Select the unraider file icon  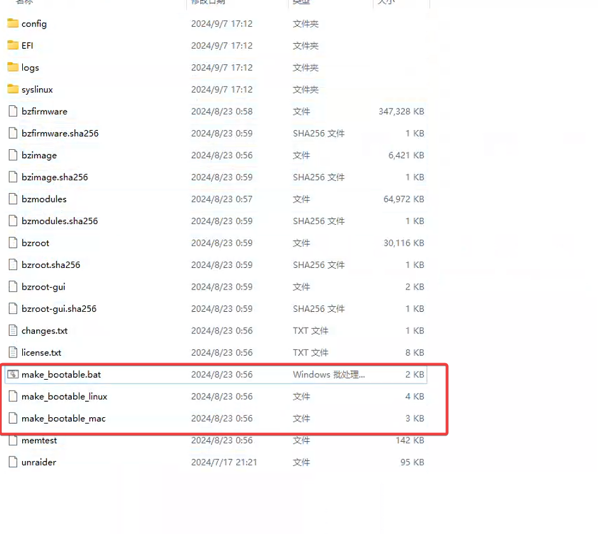tap(13, 462)
